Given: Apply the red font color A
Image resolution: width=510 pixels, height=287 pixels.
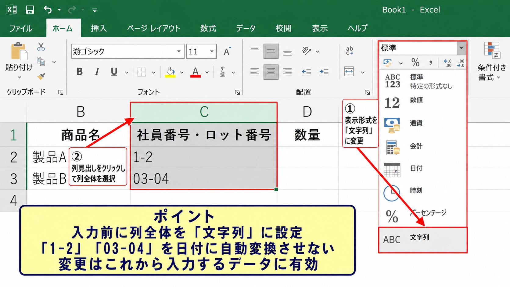Looking at the screenshot, I should point(196,72).
